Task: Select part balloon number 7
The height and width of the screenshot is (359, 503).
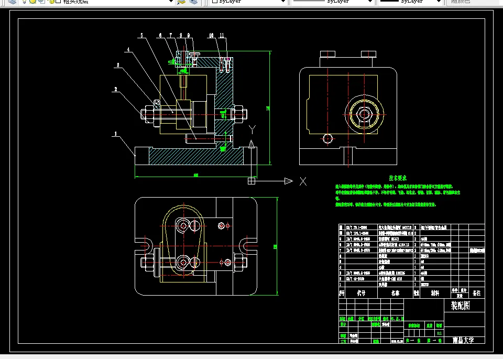Action: click(171, 36)
